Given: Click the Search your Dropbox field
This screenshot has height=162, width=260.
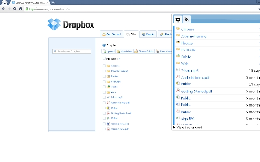Looking at the screenshot, I should tap(72, 51).
